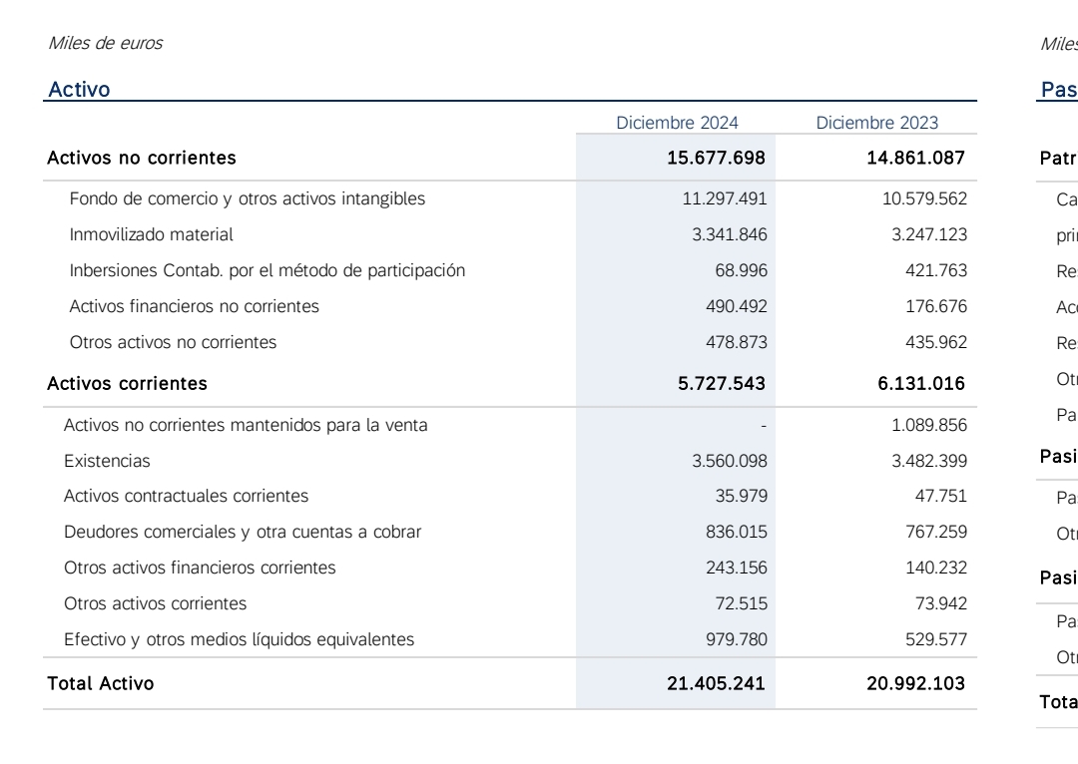1078x764 pixels.
Task: Click the 'Activos no corrientes' row label
Action: click(x=142, y=158)
